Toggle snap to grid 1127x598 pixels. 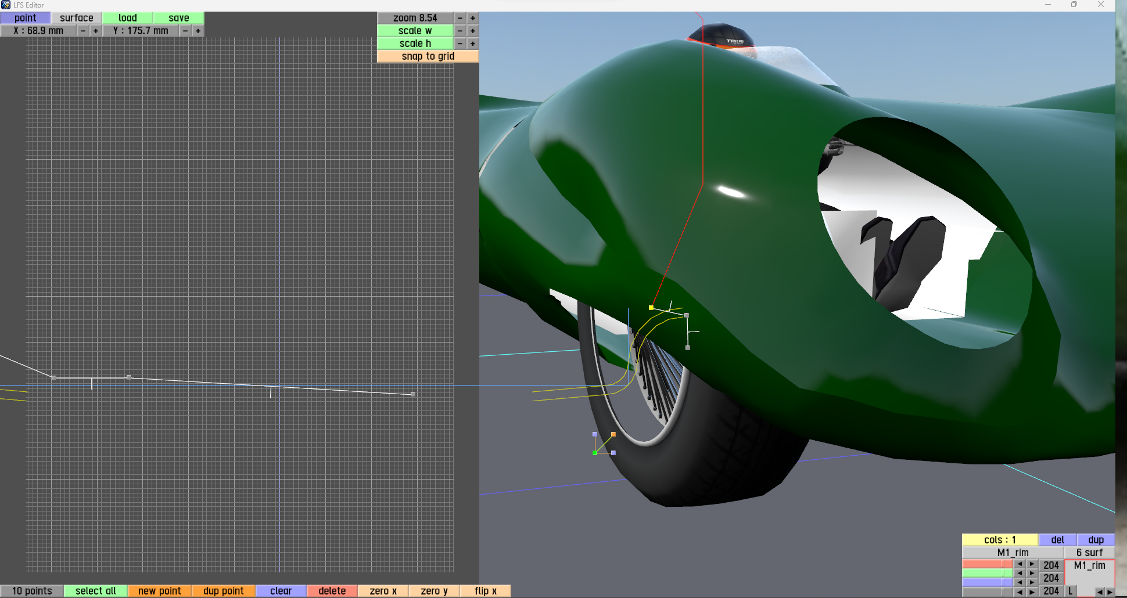pyautogui.click(x=428, y=56)
